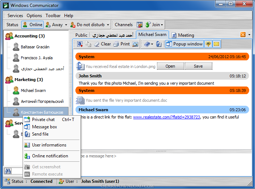Click the binoculars search icon
Viewport: 255px width, 189px height.
[x=8, y=171]
